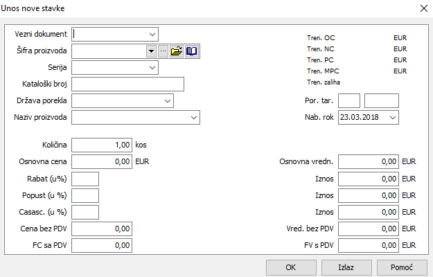Click the OK button
The image size is (433, 277).
coord(291,267)
